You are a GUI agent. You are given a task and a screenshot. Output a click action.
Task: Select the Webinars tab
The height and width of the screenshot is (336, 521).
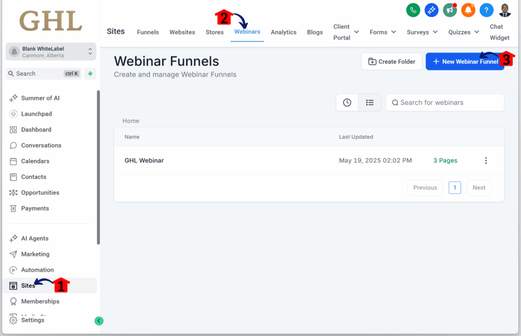(247, 32)
